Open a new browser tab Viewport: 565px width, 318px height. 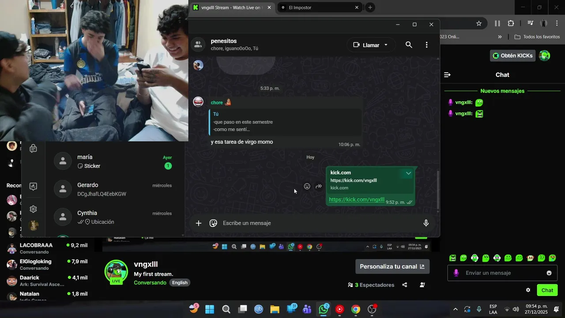[x=370, y=8]
